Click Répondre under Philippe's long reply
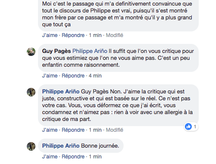Image resolution: width=216 pixels, height=164 pixels. pyautogui.click(x=73, y=130)
